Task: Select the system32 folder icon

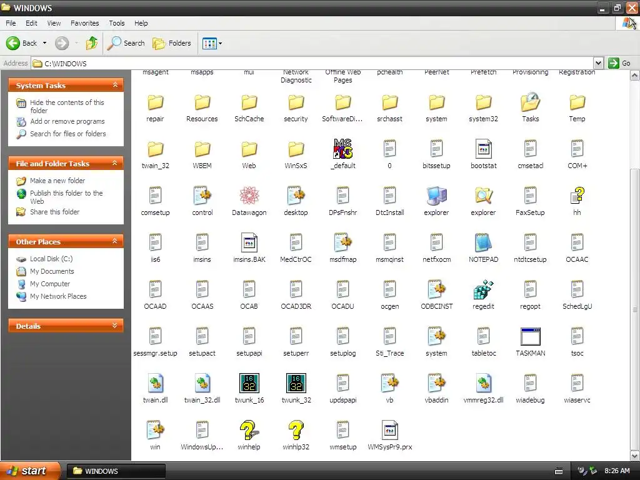Action: coord(483,102)
